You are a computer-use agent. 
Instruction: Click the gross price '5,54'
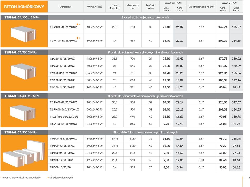pyautogui.click(x=180, y=167)
